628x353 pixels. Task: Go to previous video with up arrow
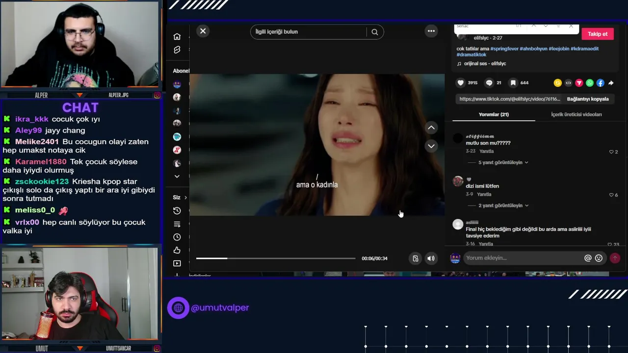(x=431, y=127)
